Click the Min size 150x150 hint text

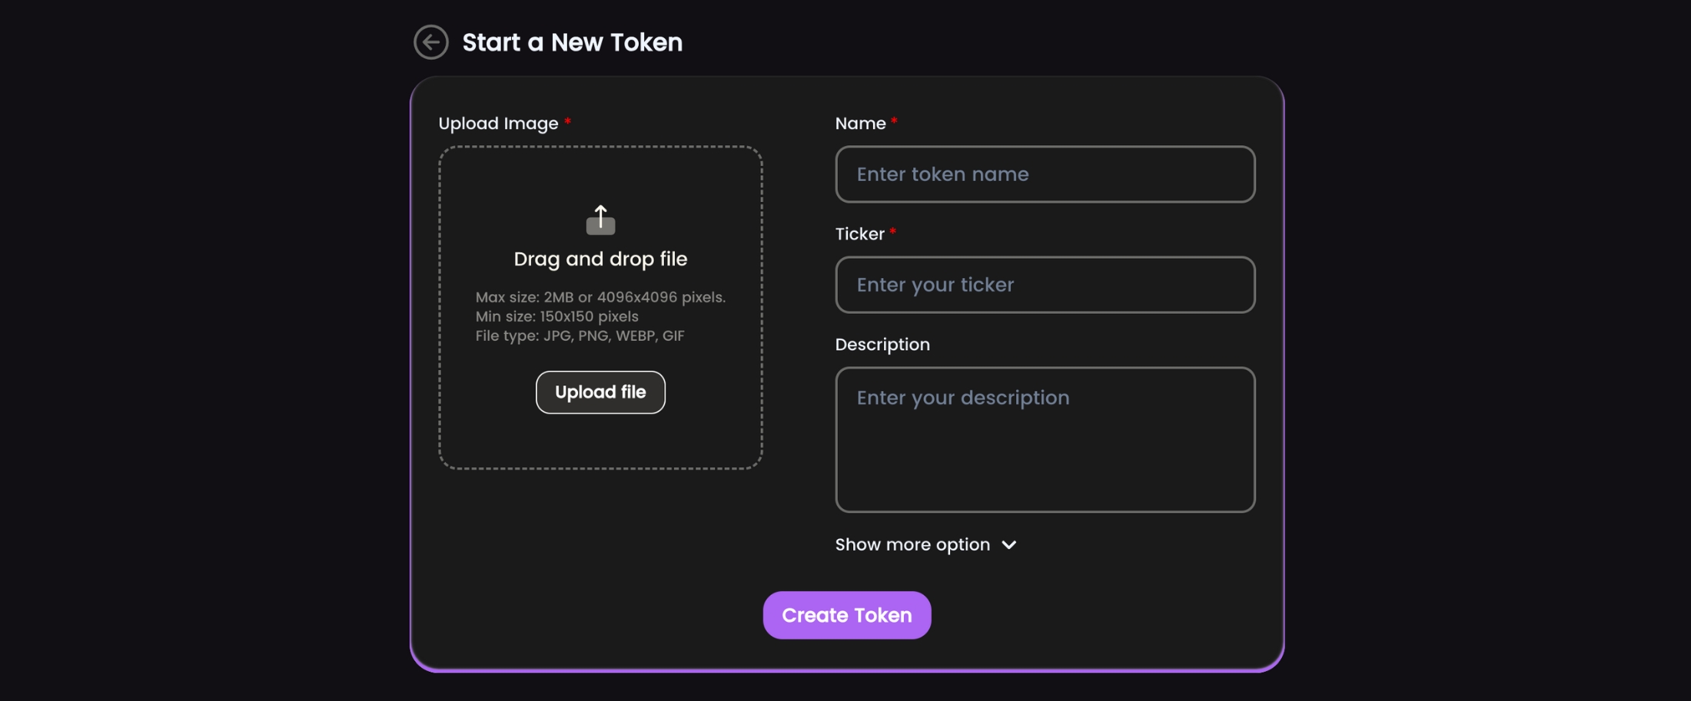(556, 316)
